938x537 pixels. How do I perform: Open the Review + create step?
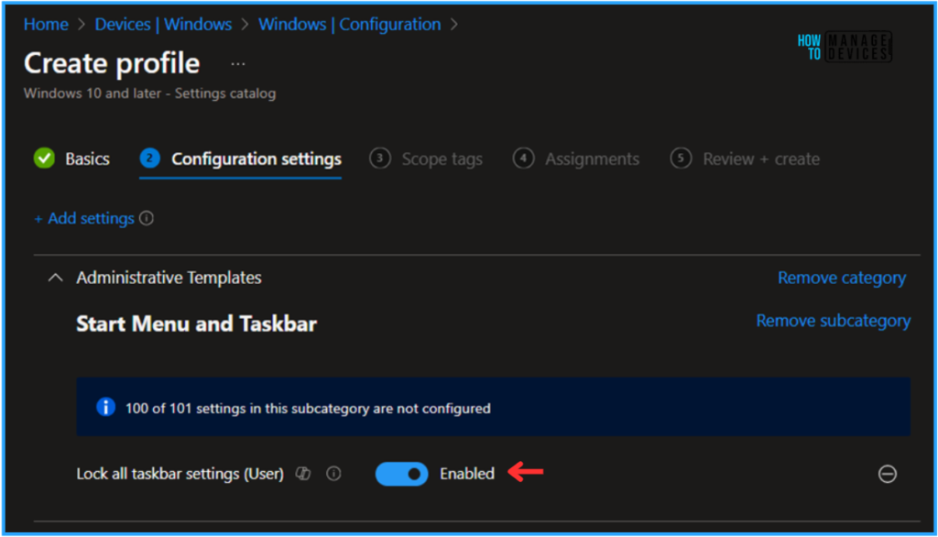pos(745,159)
